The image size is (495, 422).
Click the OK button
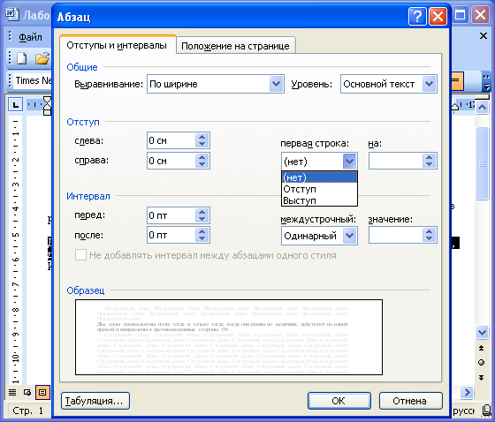[339, 401]
